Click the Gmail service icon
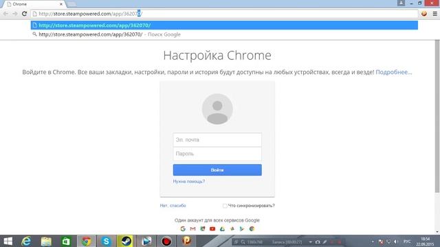 (192, 228)
